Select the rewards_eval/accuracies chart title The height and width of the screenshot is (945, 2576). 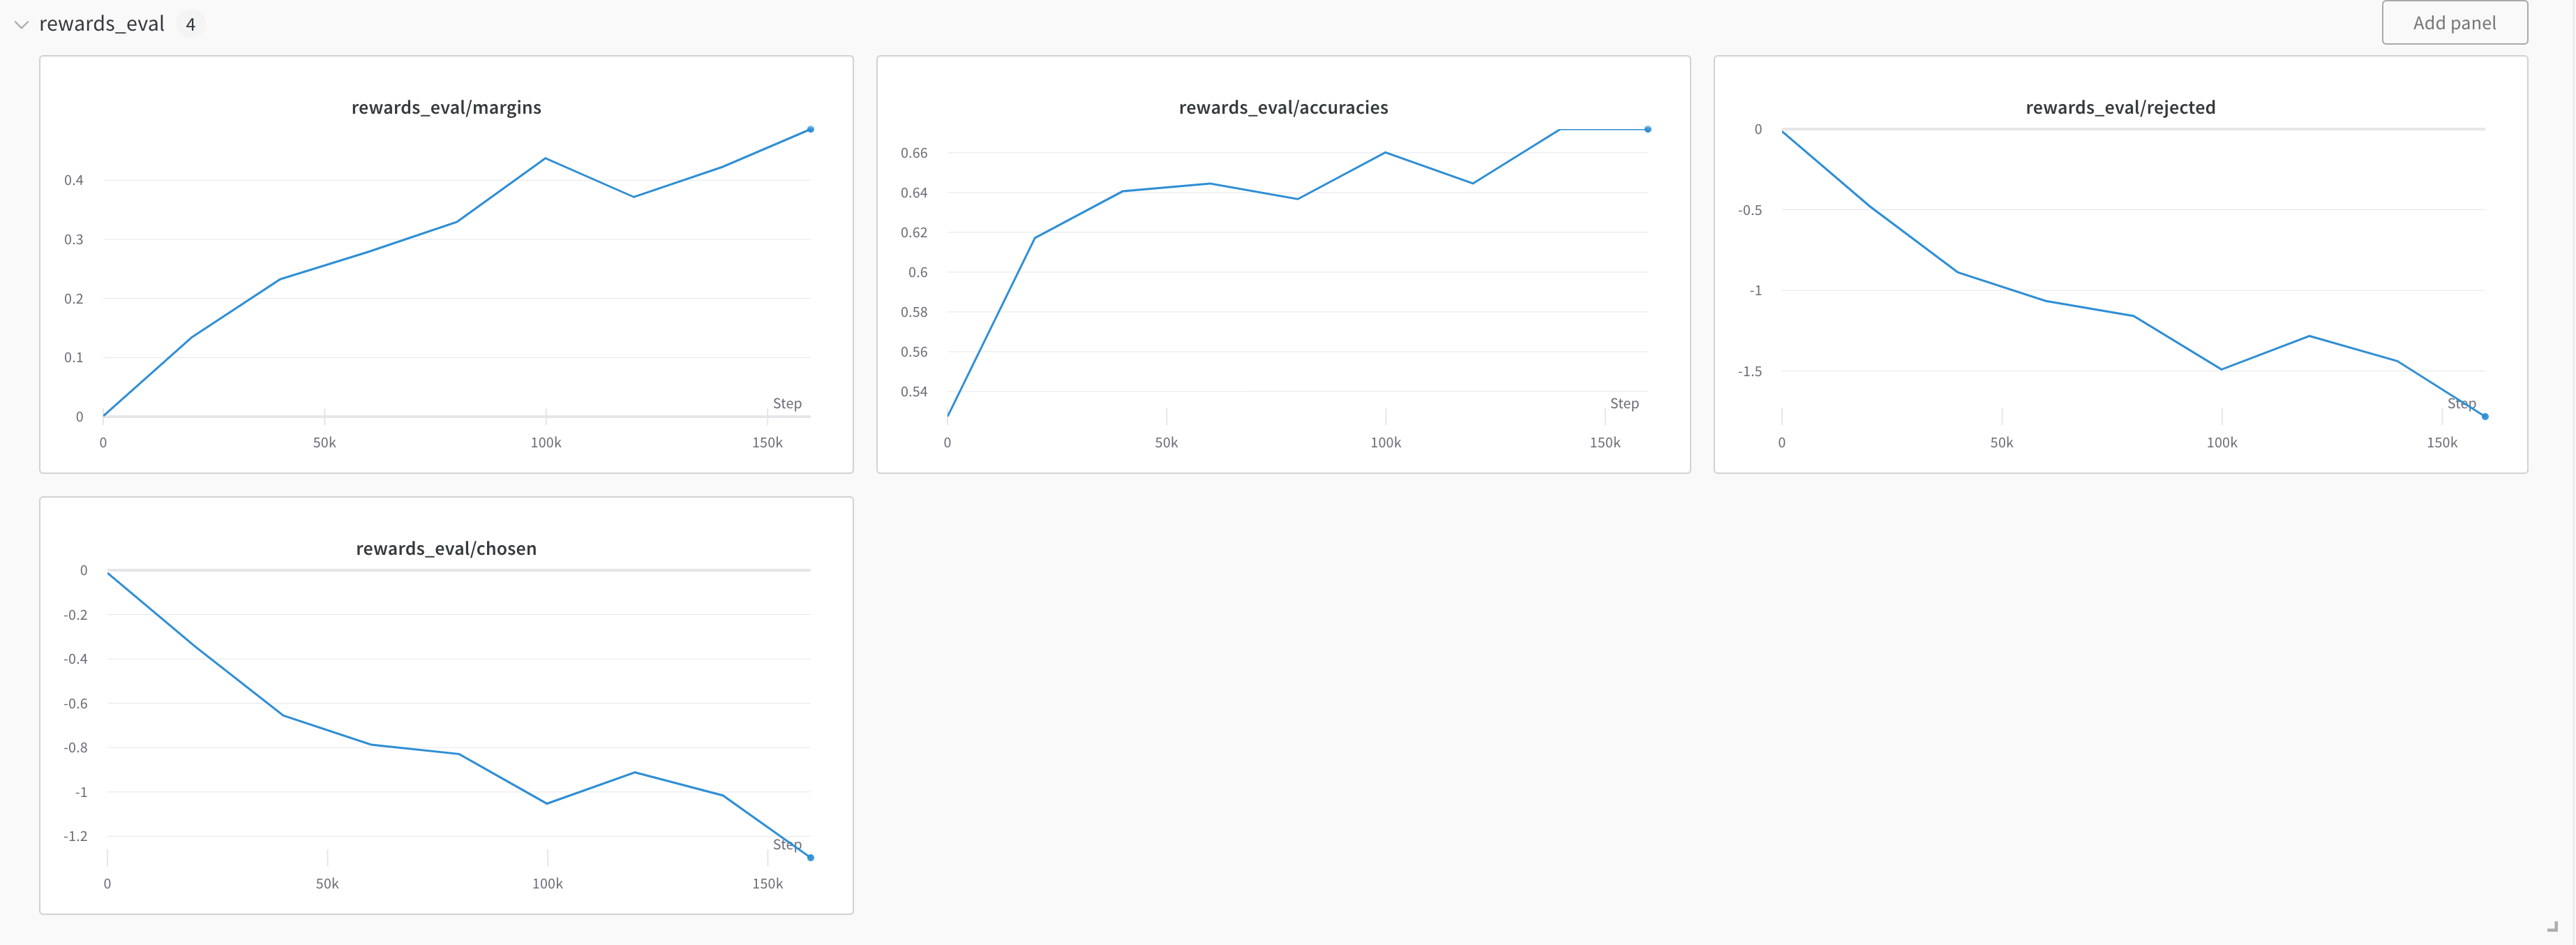pos(1282,107)
